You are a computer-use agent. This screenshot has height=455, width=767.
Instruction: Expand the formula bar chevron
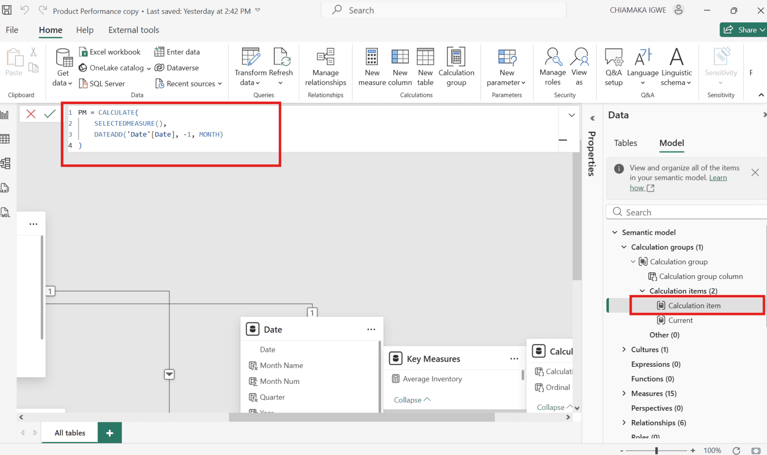coord(571,115)
